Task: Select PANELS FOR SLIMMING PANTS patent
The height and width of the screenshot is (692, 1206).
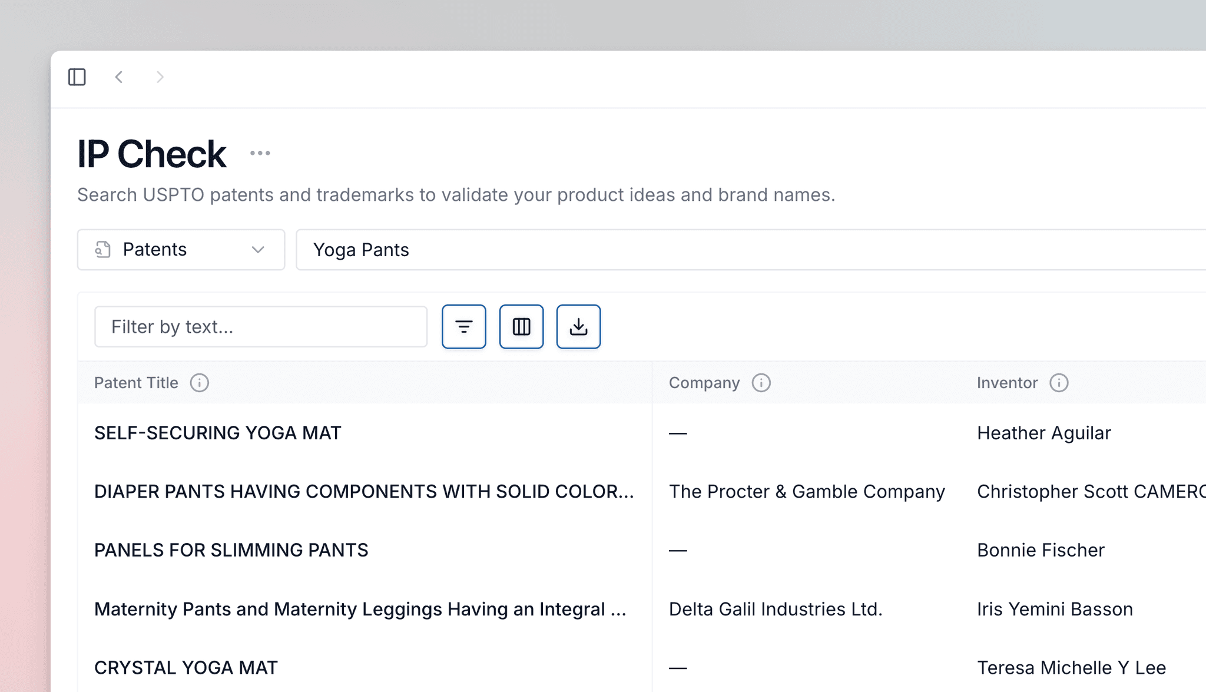Action: click(231, 550)
